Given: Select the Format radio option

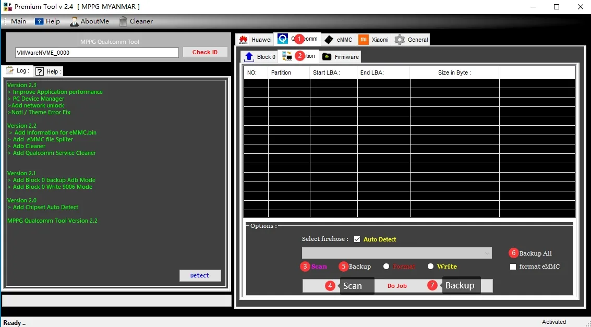Looking at the screenshot, I should pos(386,267).
